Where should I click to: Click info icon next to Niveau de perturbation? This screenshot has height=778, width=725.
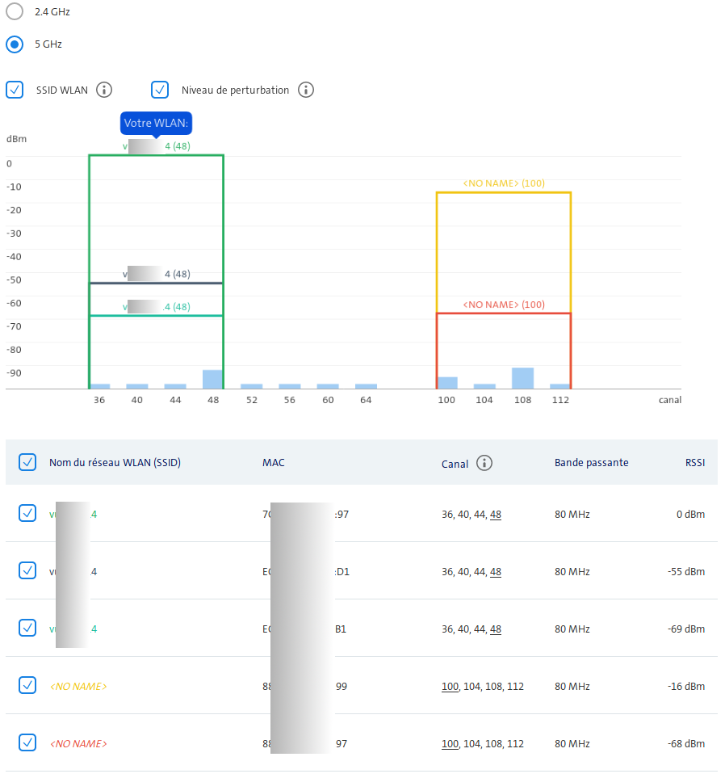coord(305,90)
